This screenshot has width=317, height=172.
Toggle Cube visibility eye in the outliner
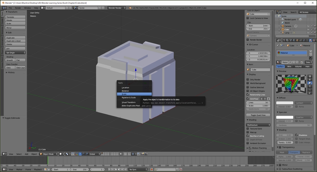point(308,29)
